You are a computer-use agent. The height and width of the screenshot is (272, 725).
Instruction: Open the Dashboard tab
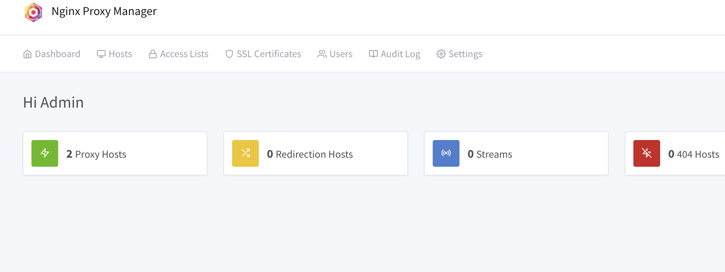[x=52, y=54]
